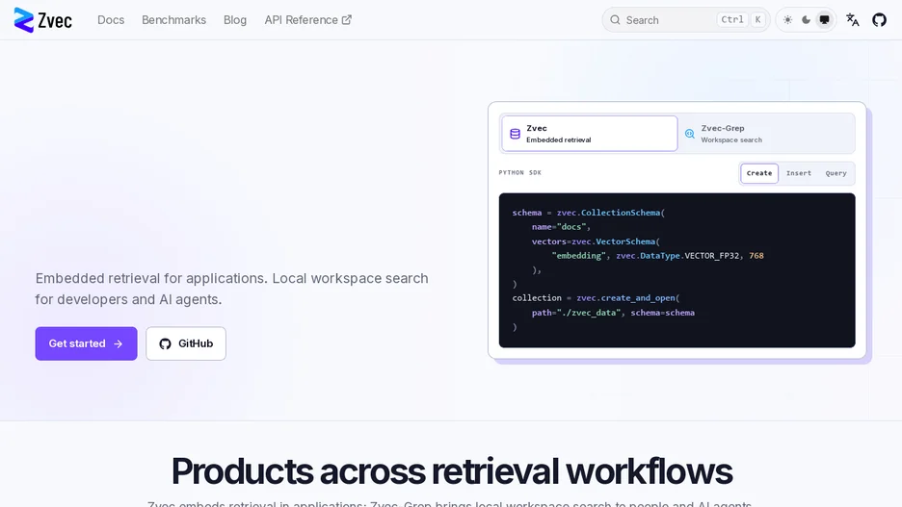
Task: Select the Zvec-Grep Workspace search tab
Action: [x=766, y=134]
